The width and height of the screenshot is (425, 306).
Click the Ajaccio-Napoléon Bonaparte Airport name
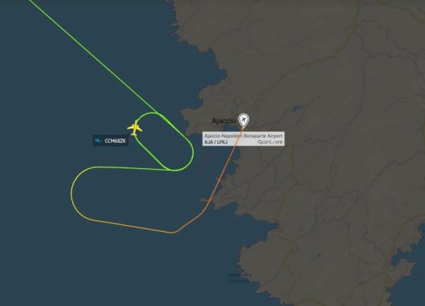[x=243, y=136]
